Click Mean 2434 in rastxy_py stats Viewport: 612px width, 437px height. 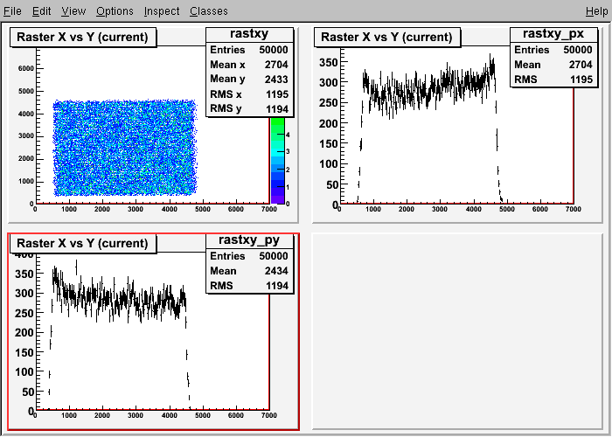249,271
